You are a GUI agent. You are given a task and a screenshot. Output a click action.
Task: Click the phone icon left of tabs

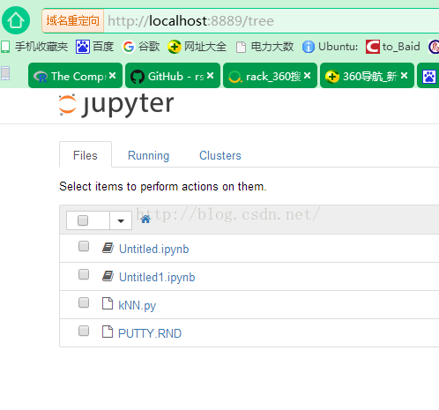pyautogui.click(x=5, y=73)
